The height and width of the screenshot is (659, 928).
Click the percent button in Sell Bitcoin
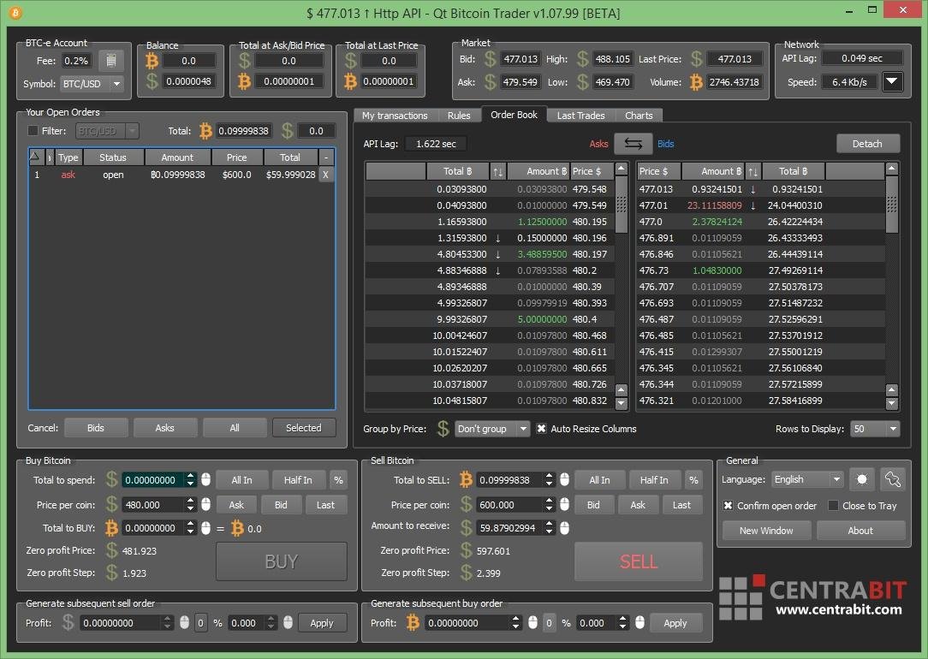pyautogui.click(x=693, y=480)
